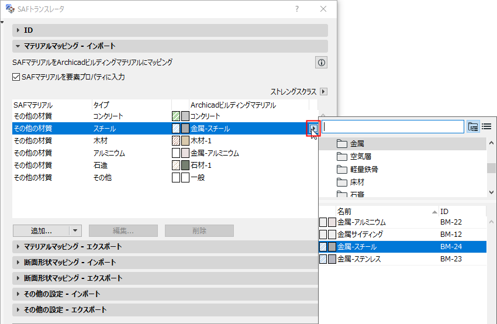
Task: Close the SAFトランスレータ dialog
Action: [x=323, y=9]
